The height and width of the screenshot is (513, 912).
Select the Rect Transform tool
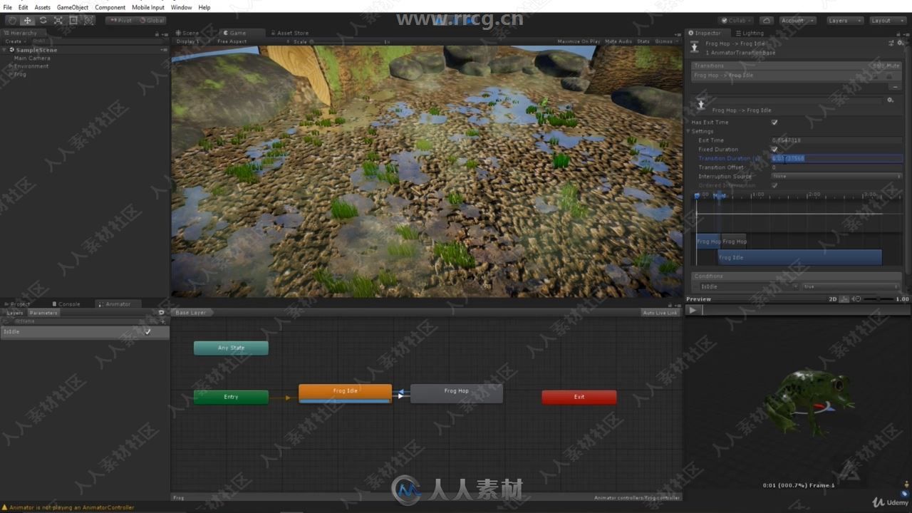click(73, 21)
